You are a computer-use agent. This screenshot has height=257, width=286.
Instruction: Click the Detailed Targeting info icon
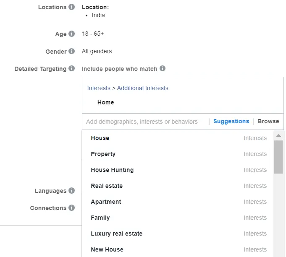pyautogui.click(x=72, y=68)
